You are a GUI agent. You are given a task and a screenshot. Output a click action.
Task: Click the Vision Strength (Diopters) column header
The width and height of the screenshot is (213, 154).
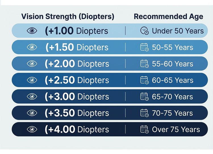point(68,17)
